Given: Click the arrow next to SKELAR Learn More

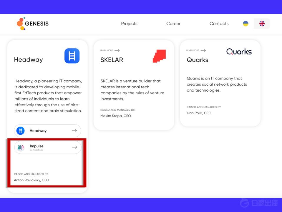Looking at the screenshot, I should 117,50.
